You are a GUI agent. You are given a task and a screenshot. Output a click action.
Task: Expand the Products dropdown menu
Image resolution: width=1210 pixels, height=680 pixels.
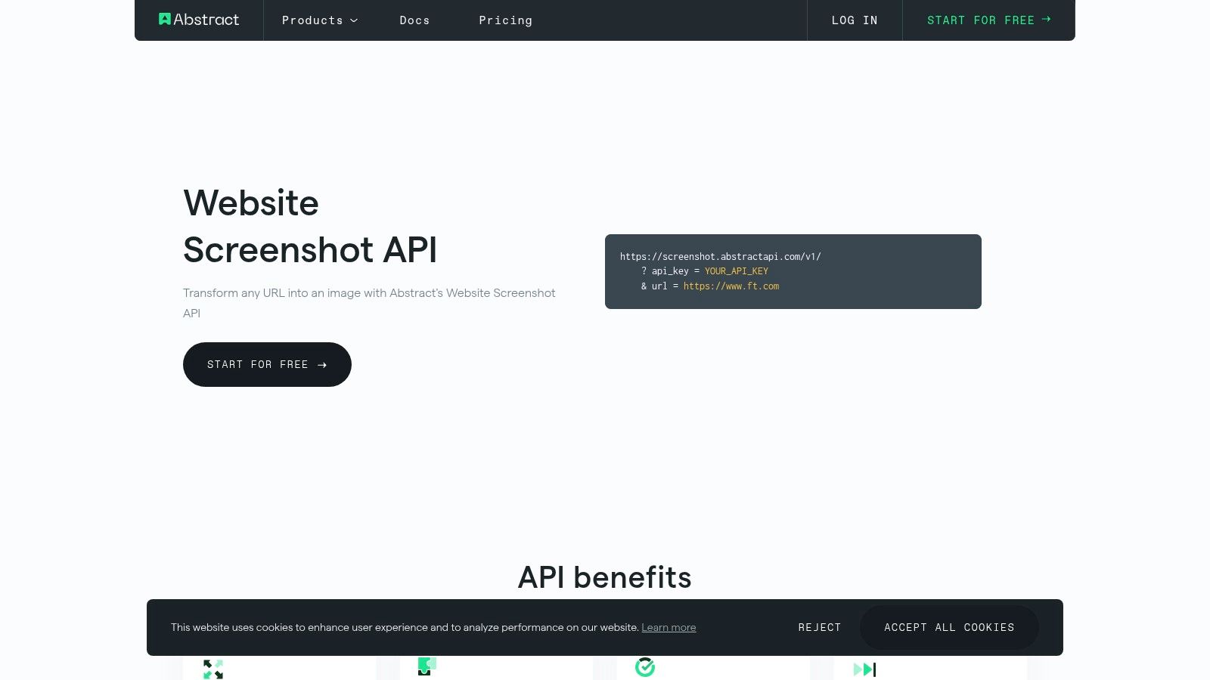coord(354,20)
